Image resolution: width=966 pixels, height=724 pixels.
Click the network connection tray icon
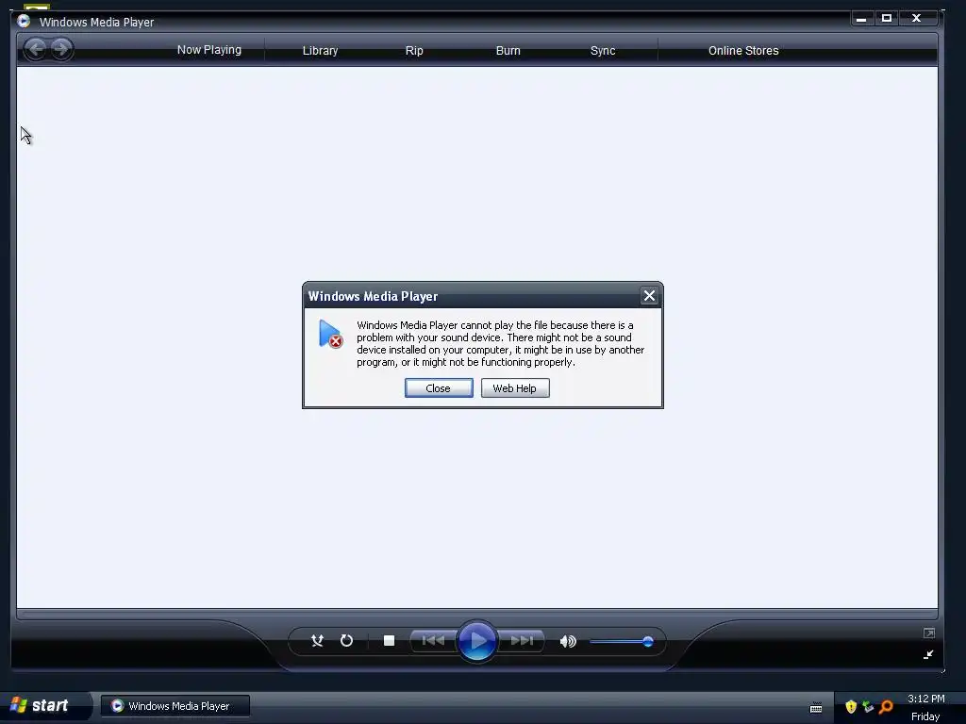[x=868, y=707]
